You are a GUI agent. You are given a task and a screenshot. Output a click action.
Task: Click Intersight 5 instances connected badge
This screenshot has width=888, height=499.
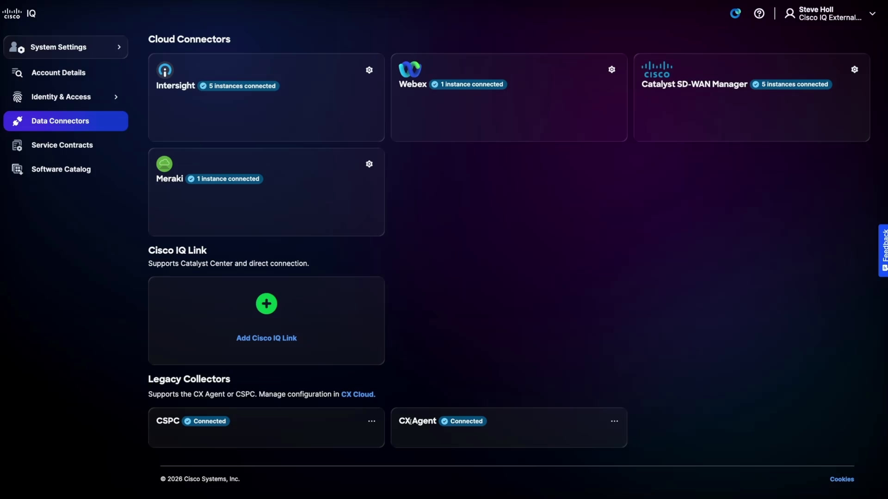pyautogui.click(x=238, y=86)
